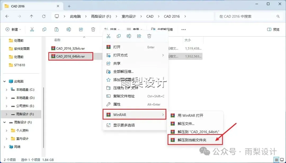
Task: Expand 本地磁盘 (D:) in navigation tree
Action: [7, 98]
